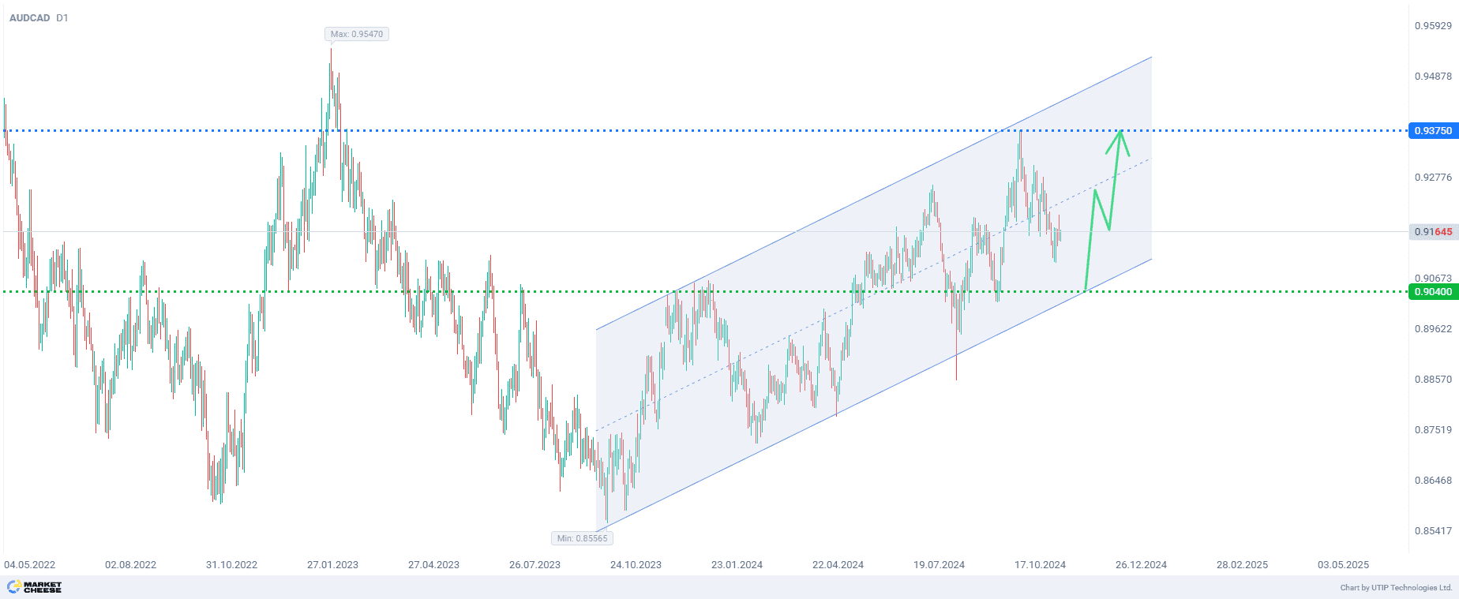Click the Max: 0.95470 marker label
Viewport: 1459px width, 599px height.
[x=356, y=34]
